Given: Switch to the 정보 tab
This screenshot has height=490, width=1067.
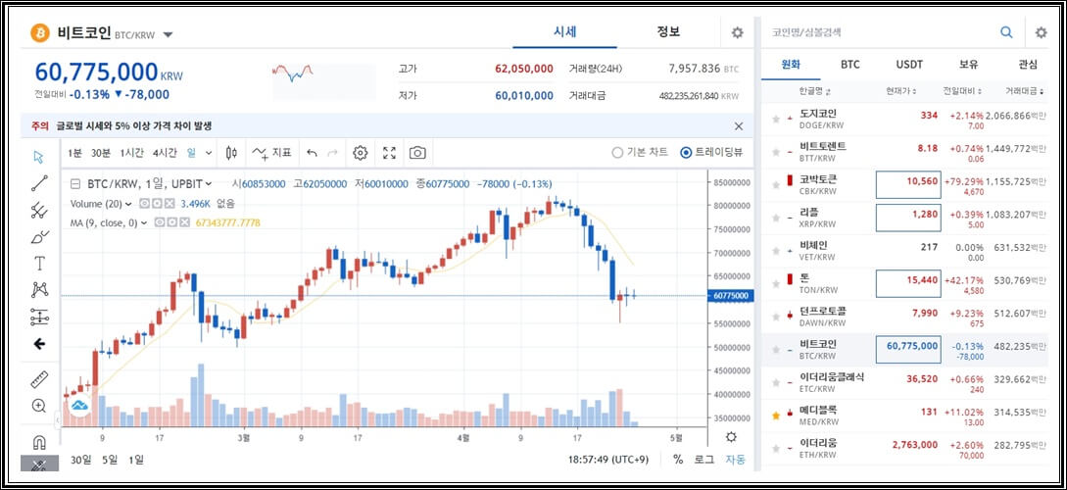Looking at the screenshot, I should [x=668, y=32].
